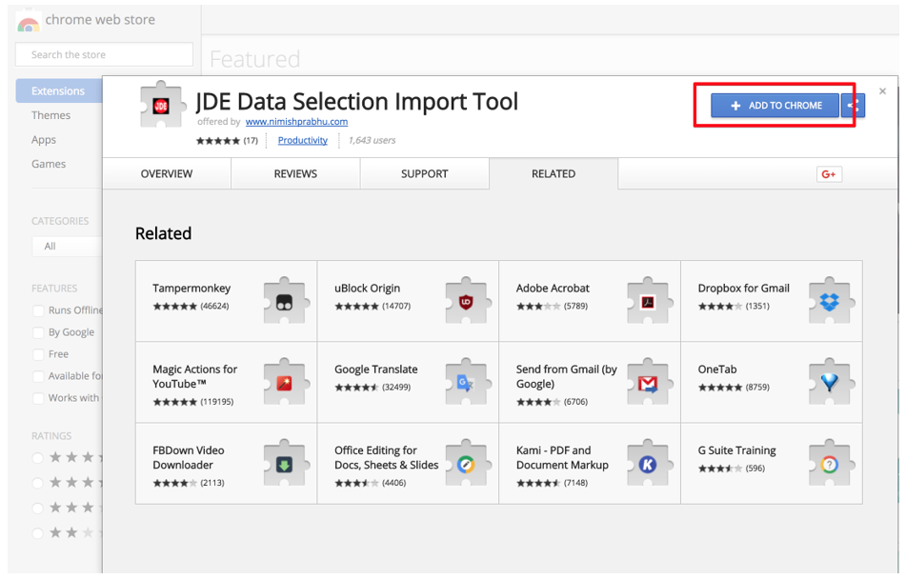This screenshot has width=906, height=579.
Task: Enable the Runs Offline filter
Action: [x=38, y=309]
